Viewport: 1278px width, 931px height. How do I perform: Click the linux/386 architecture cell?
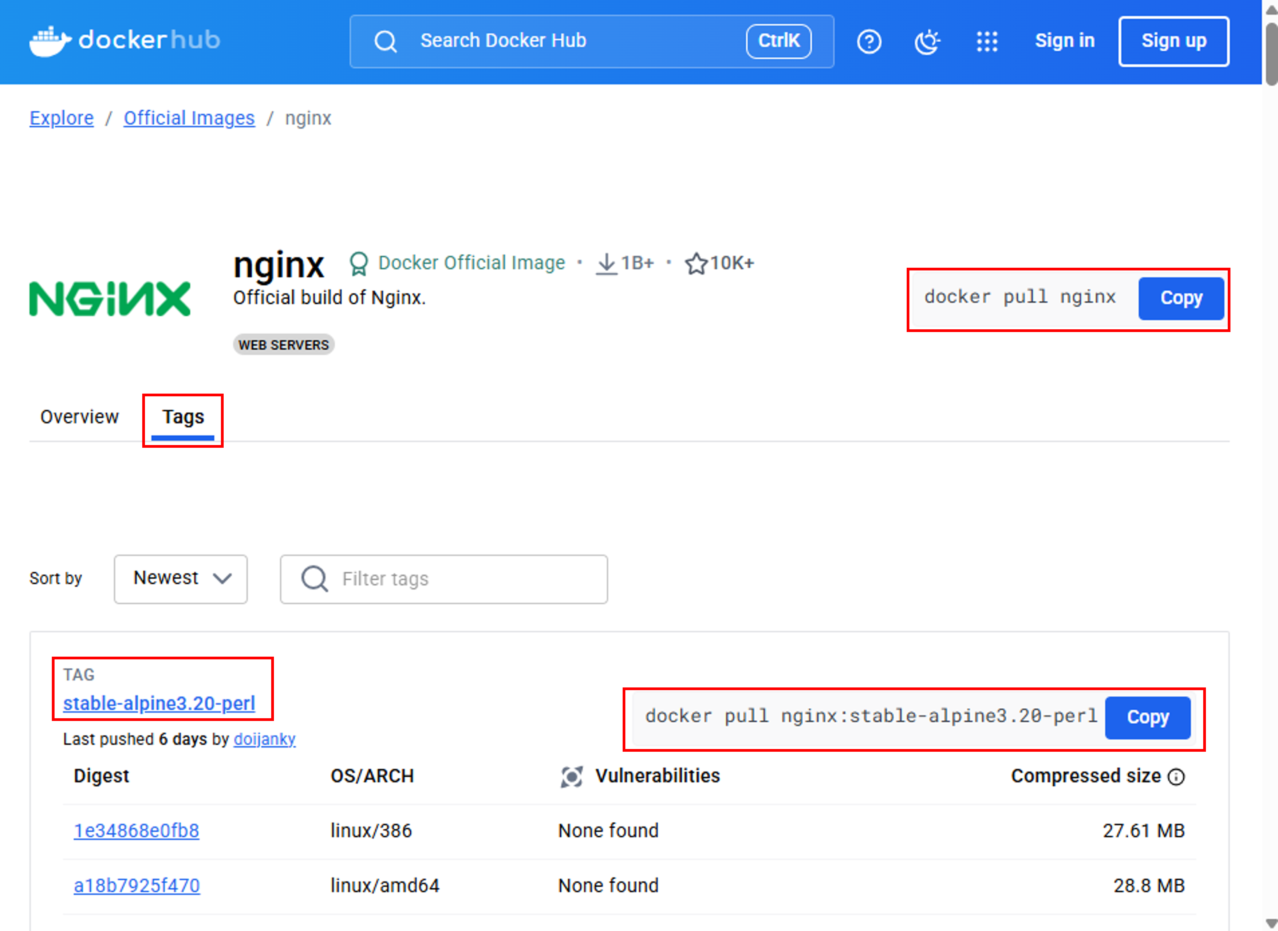click(x=371, y=831)
